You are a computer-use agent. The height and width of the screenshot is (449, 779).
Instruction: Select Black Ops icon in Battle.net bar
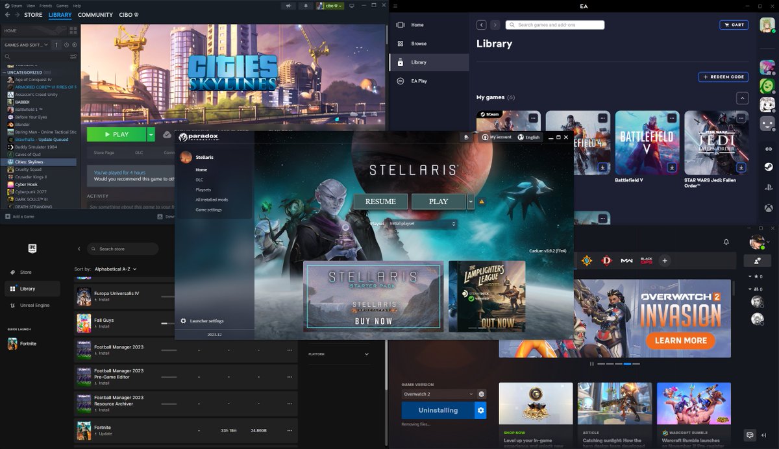click(646, 261)
